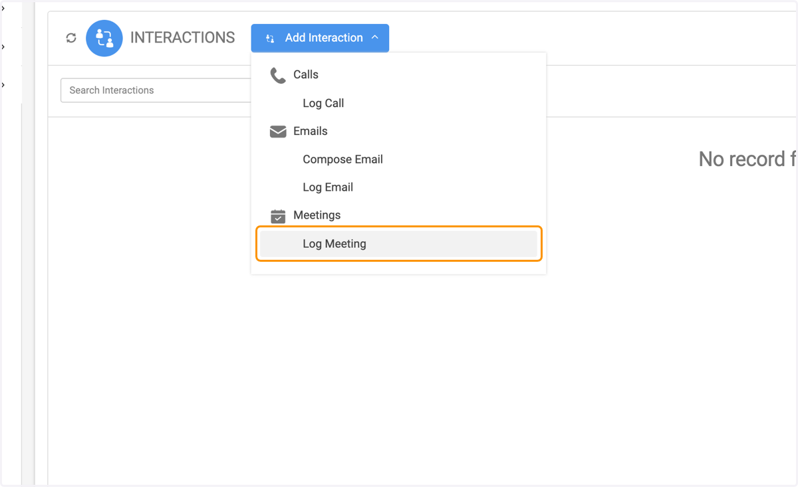The width and height of the screenshot is (798, 487).
Task: Click the Emails section label
Action: pyautogui.click(x=311, y=131)
